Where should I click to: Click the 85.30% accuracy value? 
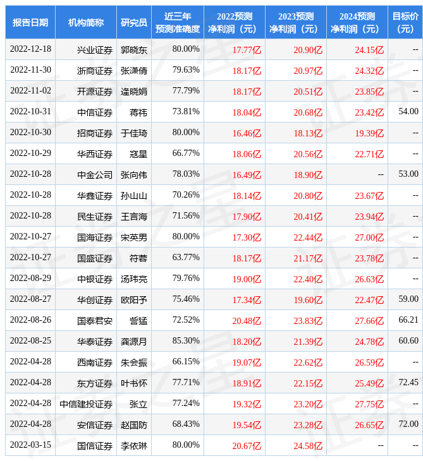tap(186, 341)
